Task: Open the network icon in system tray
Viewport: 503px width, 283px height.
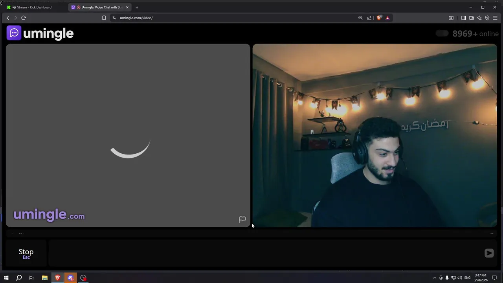Action: tap(453, 278)
